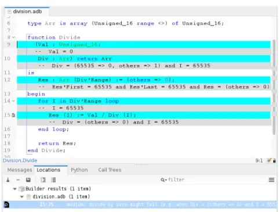Image resolution: width=280 pixels, height=212 pixels.
Task: Click the magnify icon on the selected message row
Action: [x=6, y=204]
